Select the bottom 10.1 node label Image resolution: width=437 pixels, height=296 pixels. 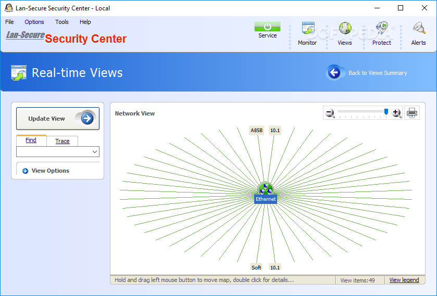pyautogui.click(x=275, y=267)
